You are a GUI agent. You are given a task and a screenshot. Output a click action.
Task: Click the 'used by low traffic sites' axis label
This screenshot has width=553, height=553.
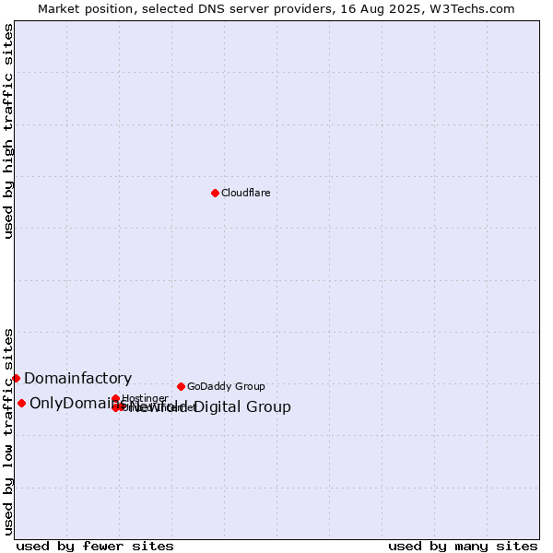(x=7, y=432)
